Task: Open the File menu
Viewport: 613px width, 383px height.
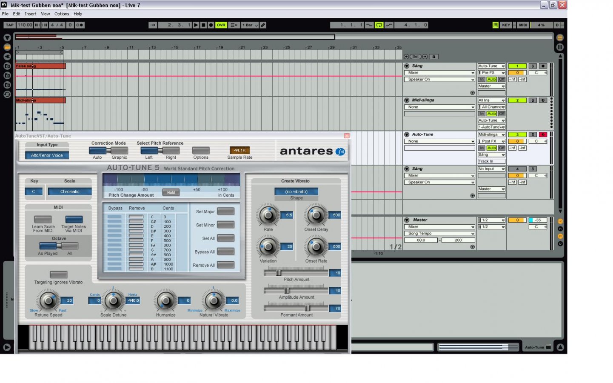Action: [x=5, y=14]
